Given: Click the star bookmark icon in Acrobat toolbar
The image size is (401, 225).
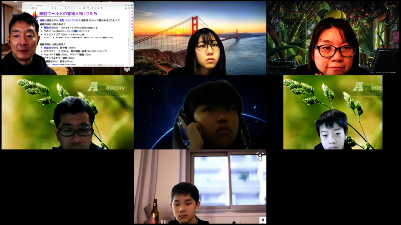Looking at the screenshot, I should pyautogui.click(x=27, y=8).
